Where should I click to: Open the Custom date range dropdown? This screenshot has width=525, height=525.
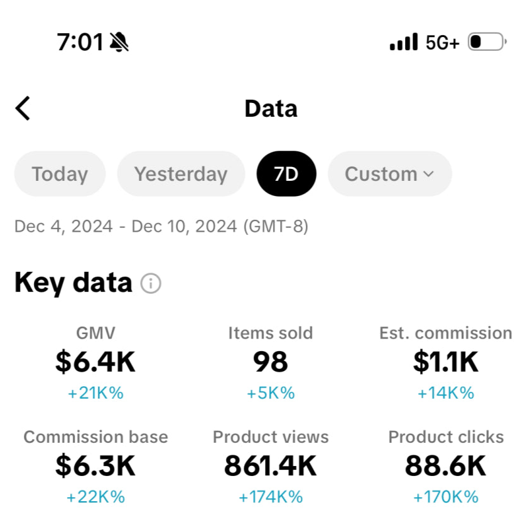coord(390,174)
